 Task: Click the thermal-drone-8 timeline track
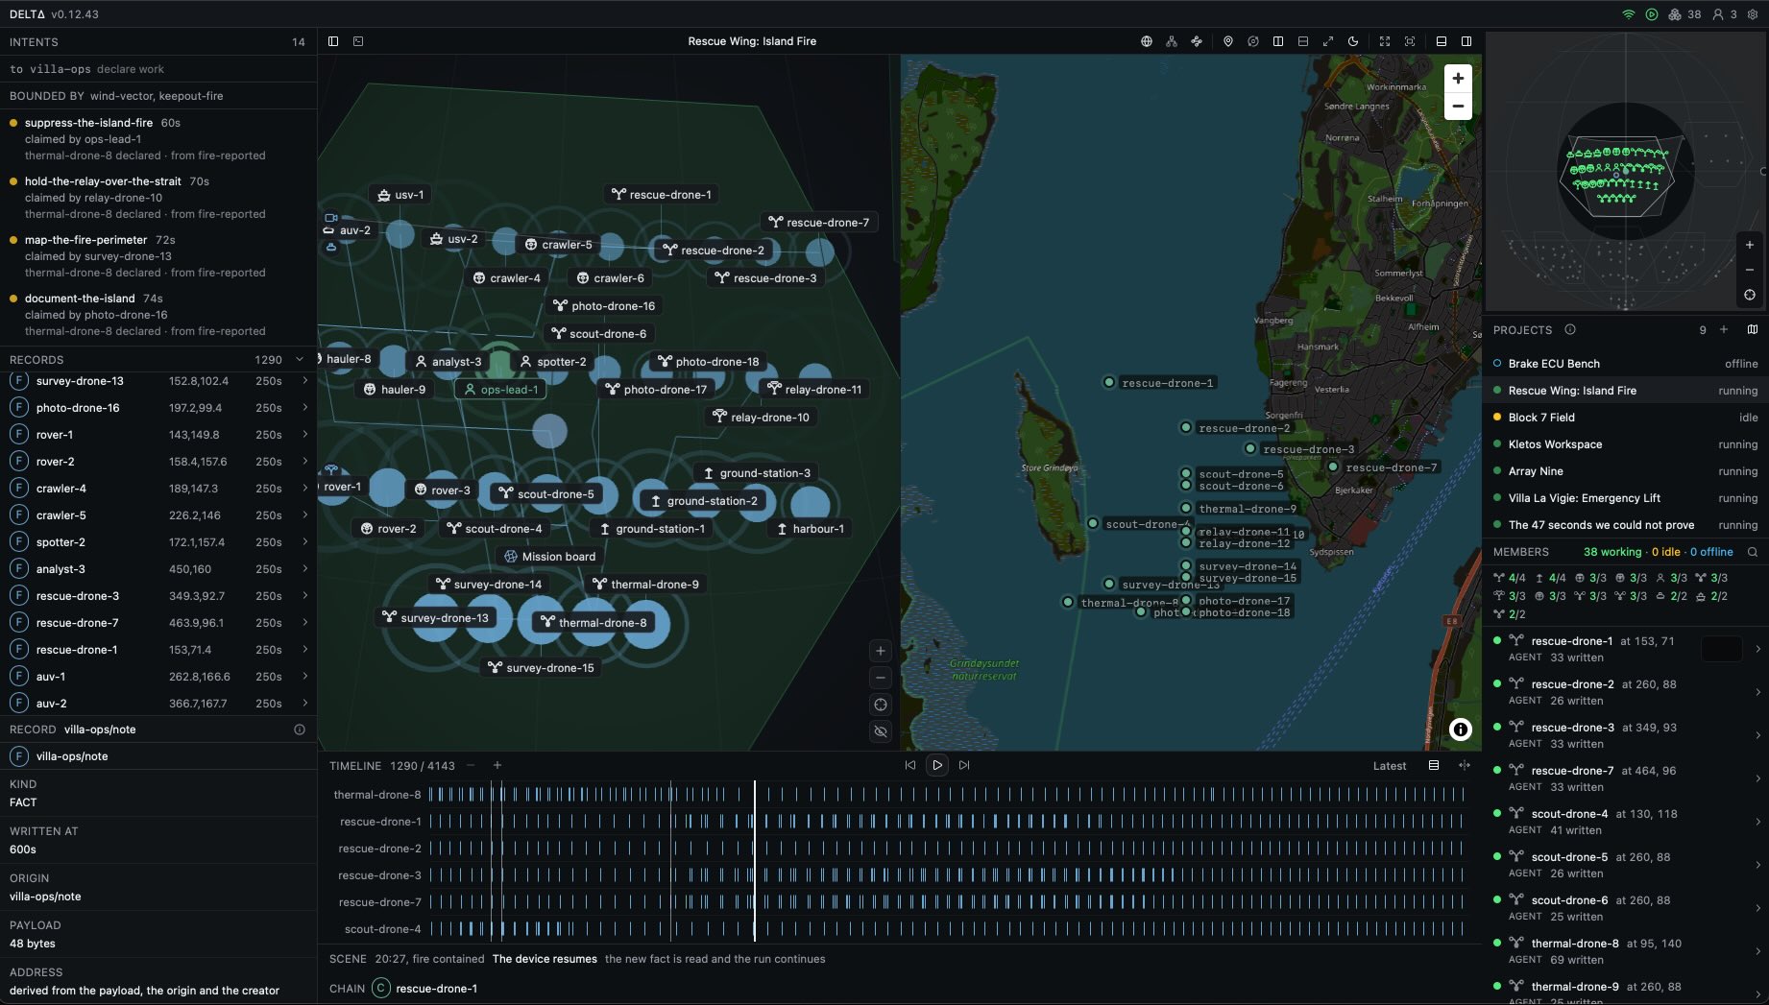click(946, 795)
